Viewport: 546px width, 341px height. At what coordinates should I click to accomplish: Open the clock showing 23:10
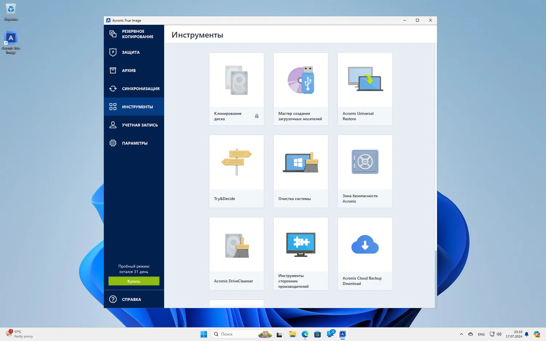point(514,334)
